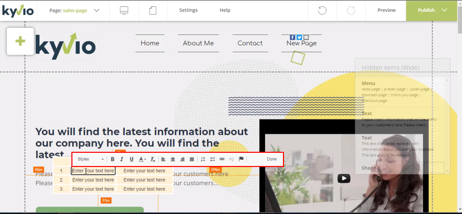This screenshot has height=214, width=462.
Task: Play the video with YouTube button
Action: point(344,178)
